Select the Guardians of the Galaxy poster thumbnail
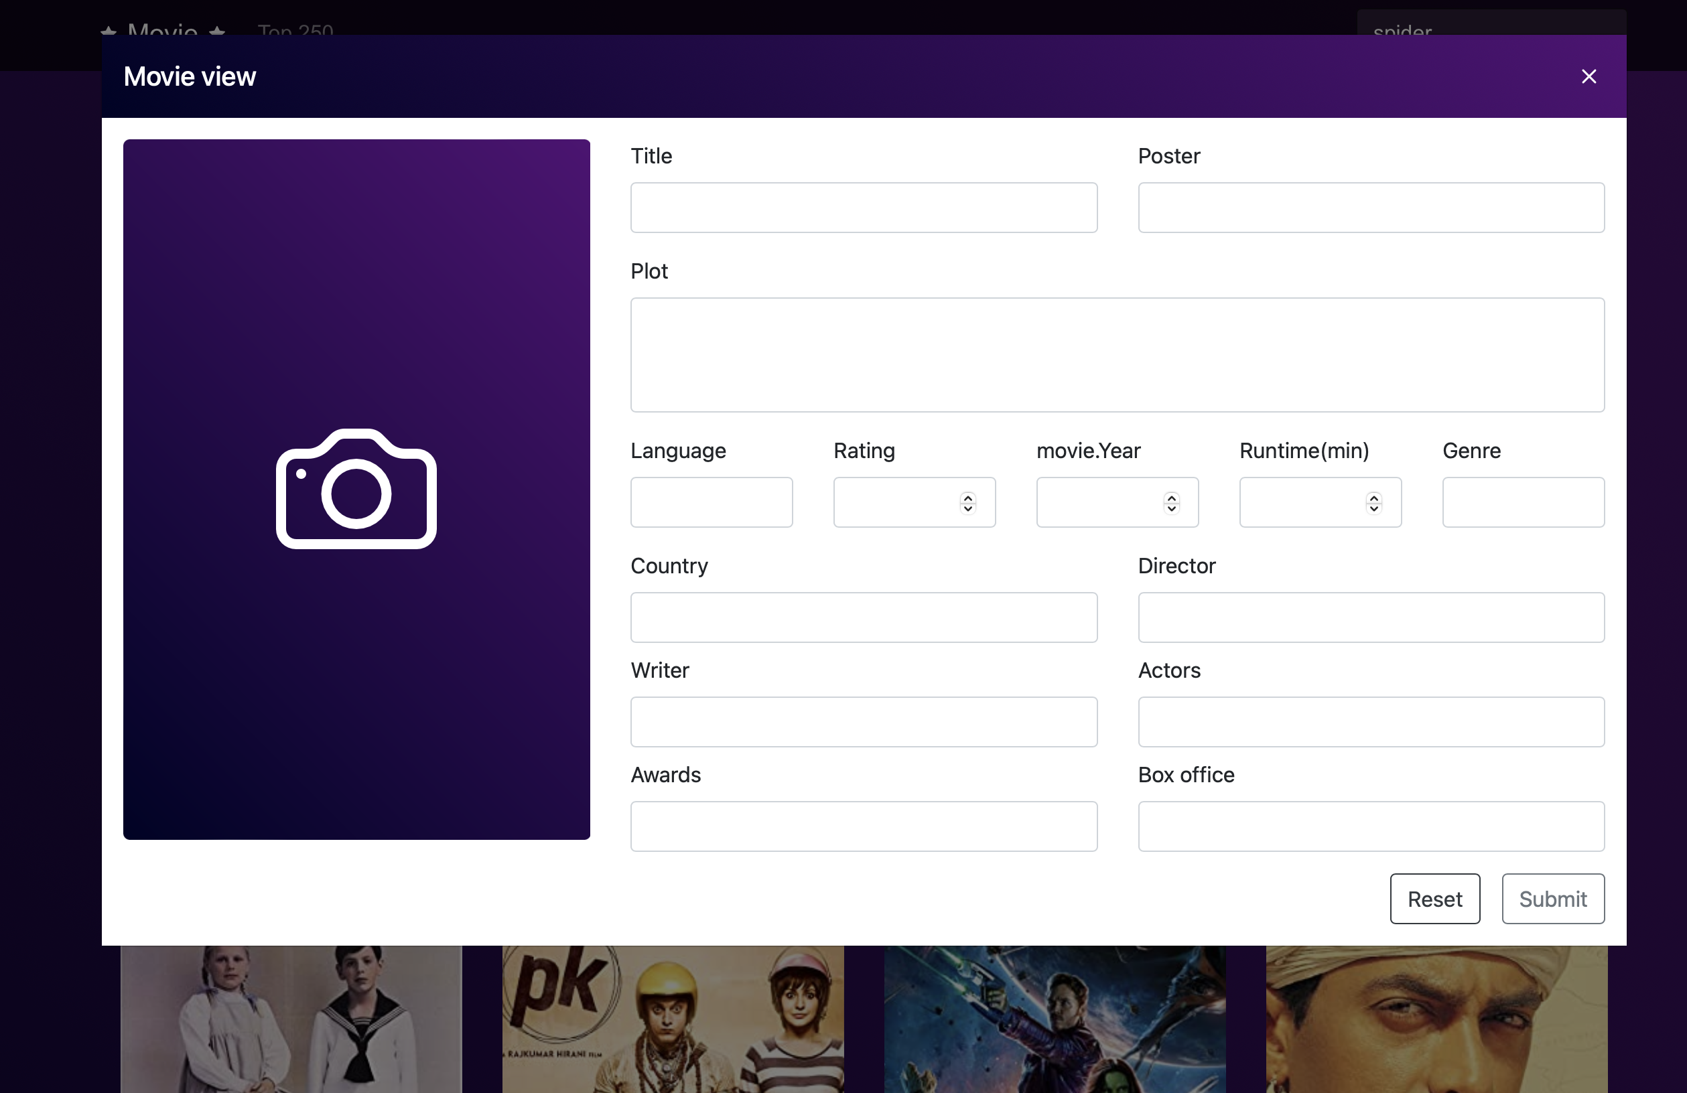This screenshot has height=1093, width=1687. [1054, 1020]
